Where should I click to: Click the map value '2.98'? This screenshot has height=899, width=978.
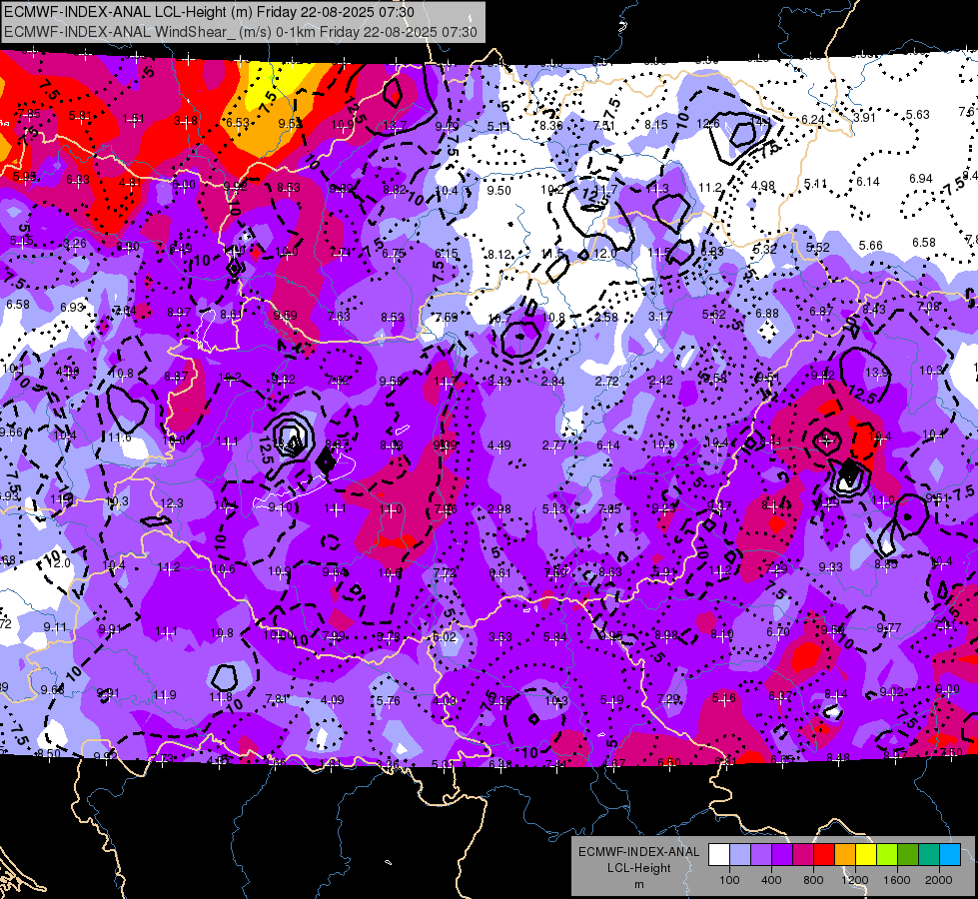498,509
